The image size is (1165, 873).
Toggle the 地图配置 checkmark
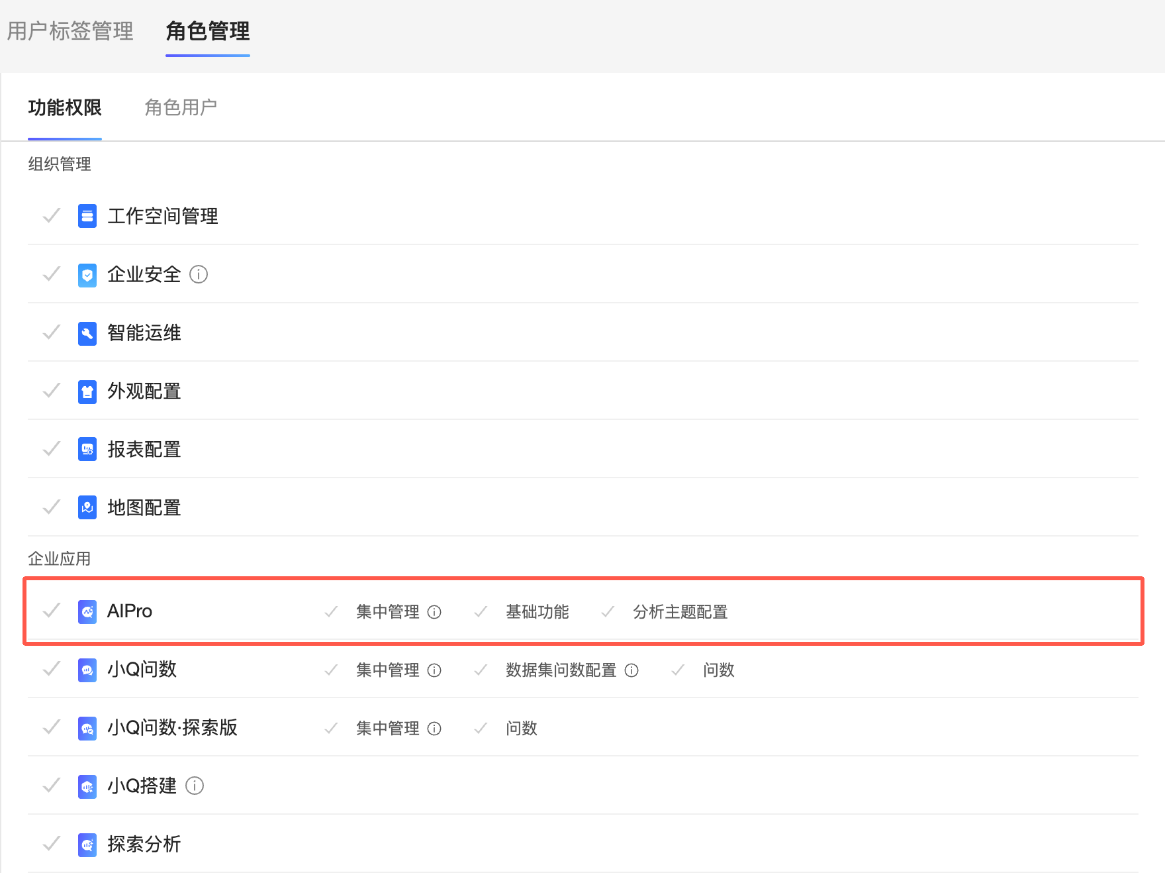tap(52, 507)
